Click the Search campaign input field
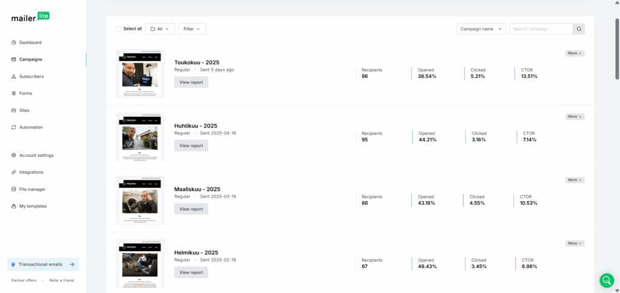Image resolution: width=620 pixels, height=293 pixels. (540, 29)
